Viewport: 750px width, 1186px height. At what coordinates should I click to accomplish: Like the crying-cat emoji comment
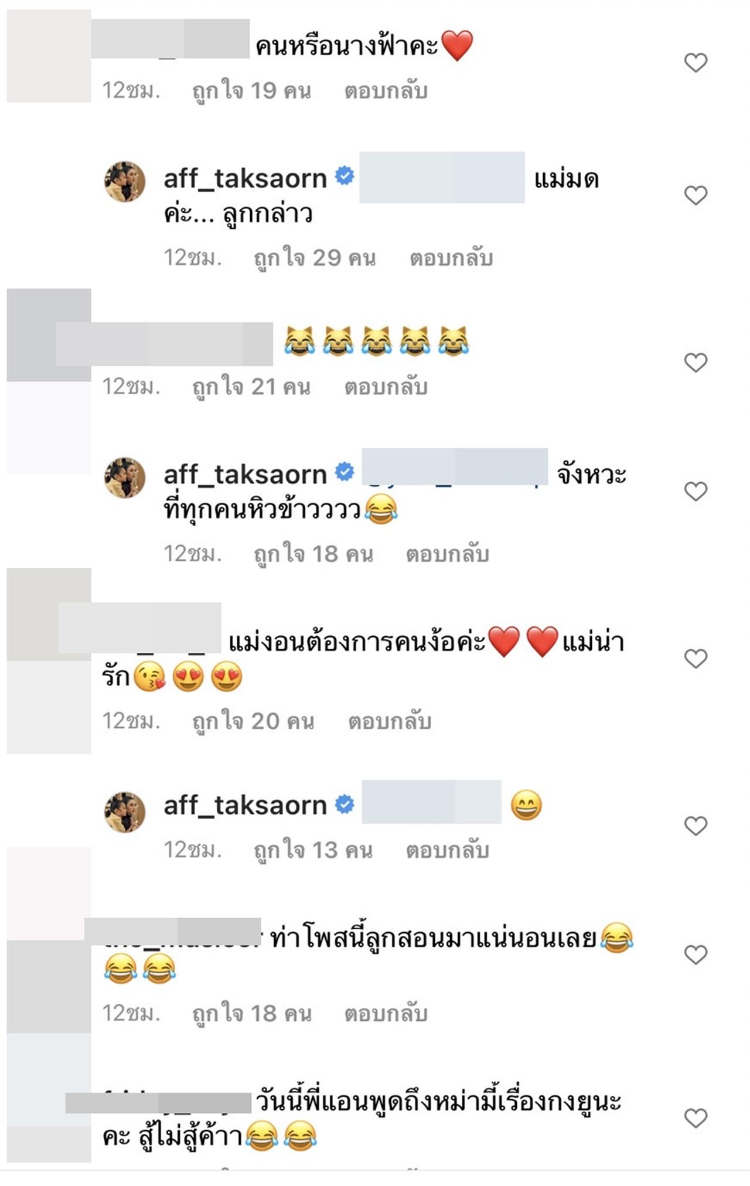click(696, 363)
